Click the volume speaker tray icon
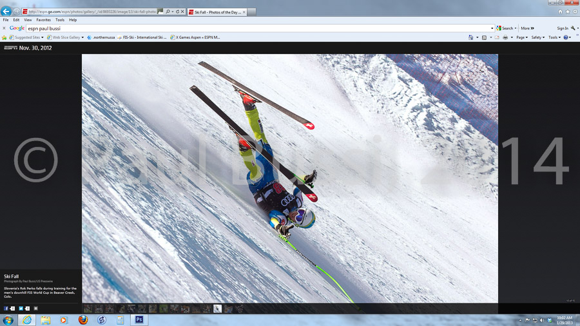580x326 pixels. point(542,320)
